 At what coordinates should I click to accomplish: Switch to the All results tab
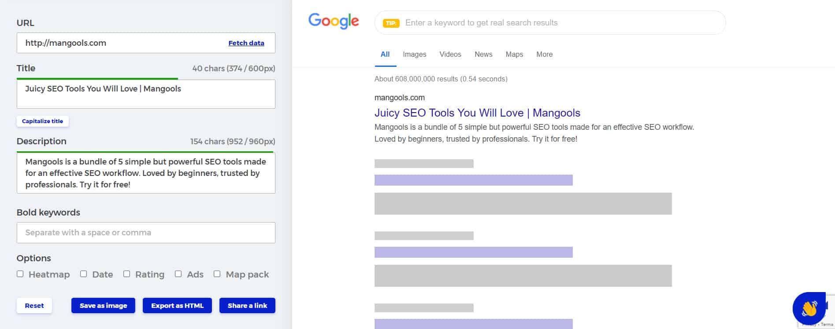[x=385, y=55]
